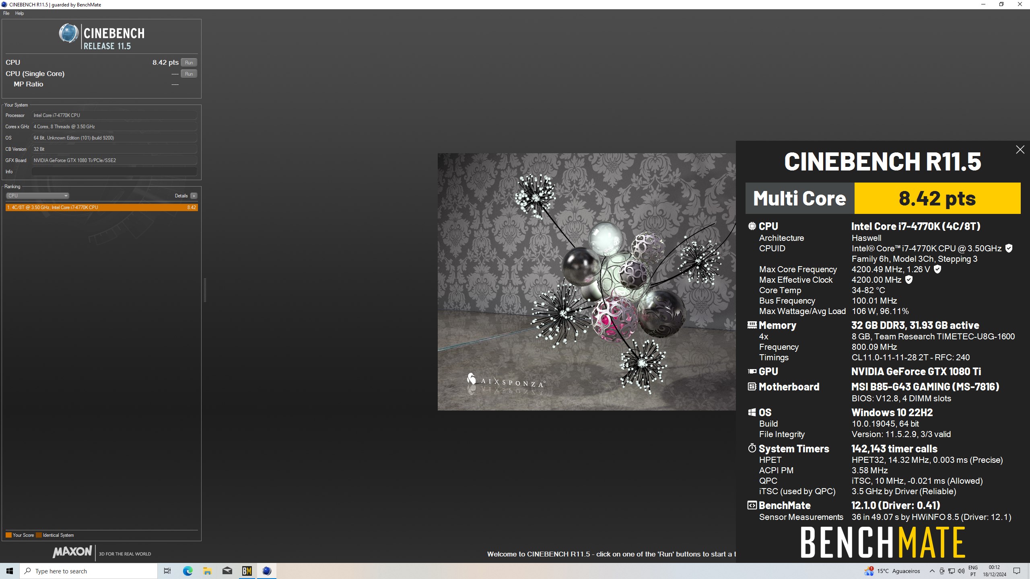Click the shield icon beside CPUID
Screen dimensions: 1030x579
pos(1009,248)
